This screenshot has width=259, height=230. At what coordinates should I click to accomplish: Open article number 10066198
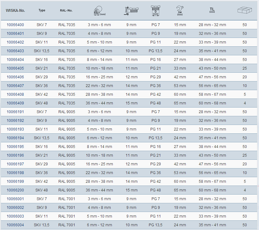point(15,173)
